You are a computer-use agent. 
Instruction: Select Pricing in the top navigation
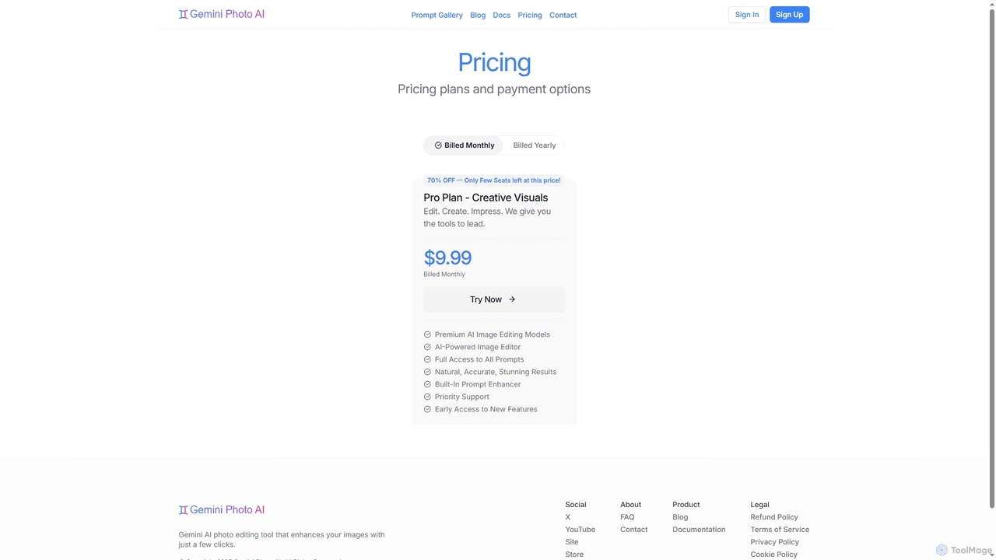point(530,15)
